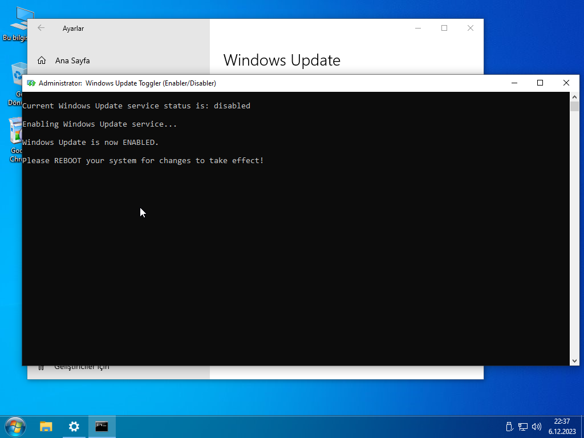Close the Windows Update Toggler console

coord(566,83)
